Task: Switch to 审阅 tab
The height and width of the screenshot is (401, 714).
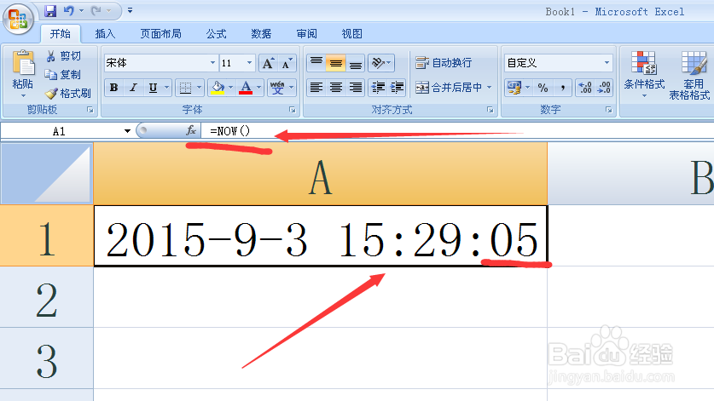Action: (x=306, y=34)
